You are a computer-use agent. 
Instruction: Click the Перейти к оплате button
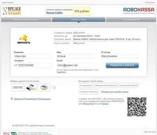coord(122,65)
